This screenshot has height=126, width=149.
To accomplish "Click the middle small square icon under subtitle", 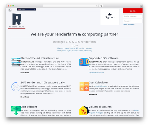I will tap(74, 46).
